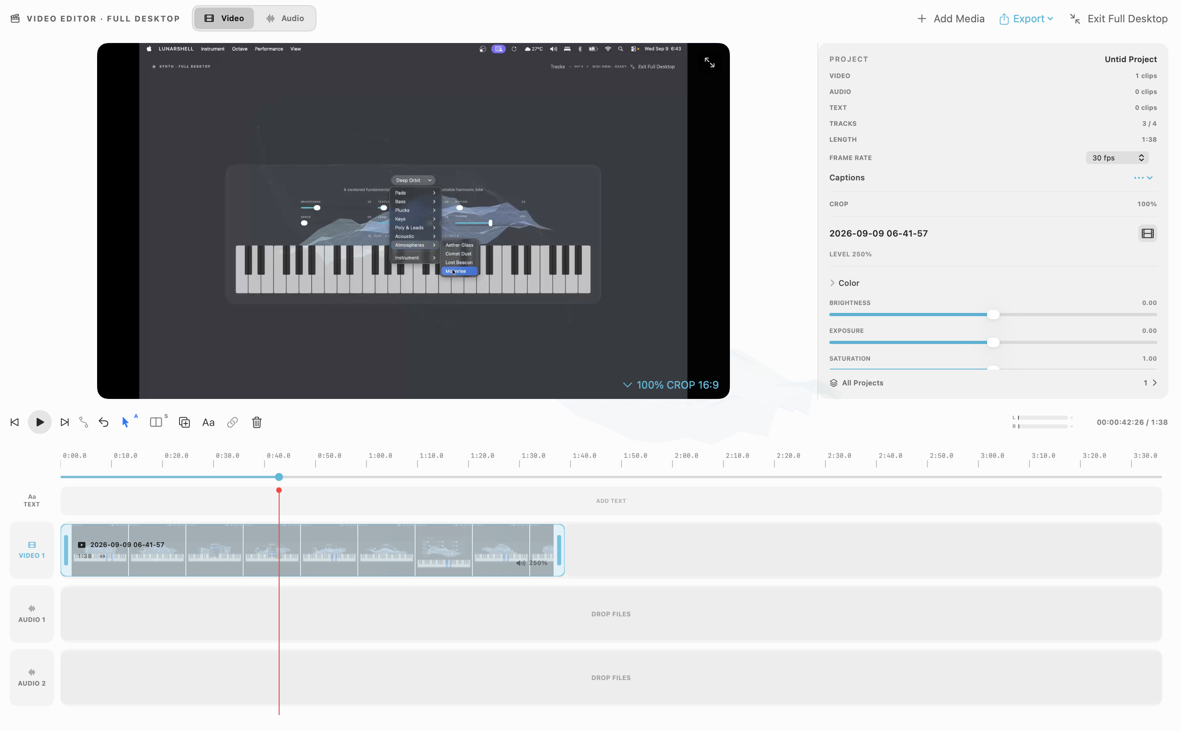Image resolution: width=1182 pixels, height=731 pixels.
Task: Click the blue timeline scrubber handle
Action: [279, 477]
